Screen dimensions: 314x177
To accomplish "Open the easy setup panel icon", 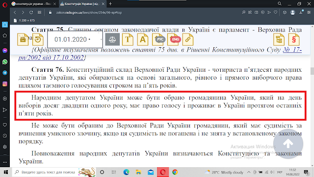I will (x=309, y=12).
